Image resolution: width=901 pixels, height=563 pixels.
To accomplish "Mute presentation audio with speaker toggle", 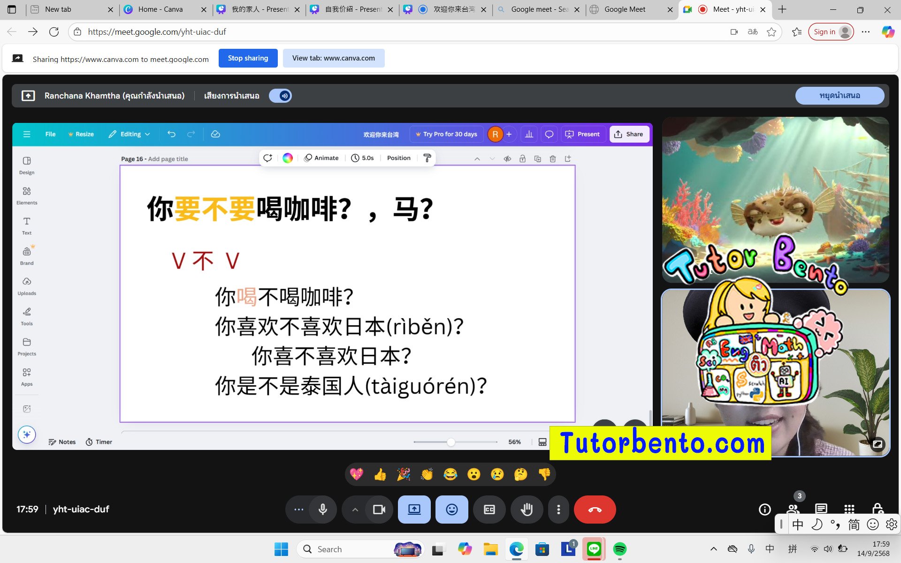I will (280, 95).
